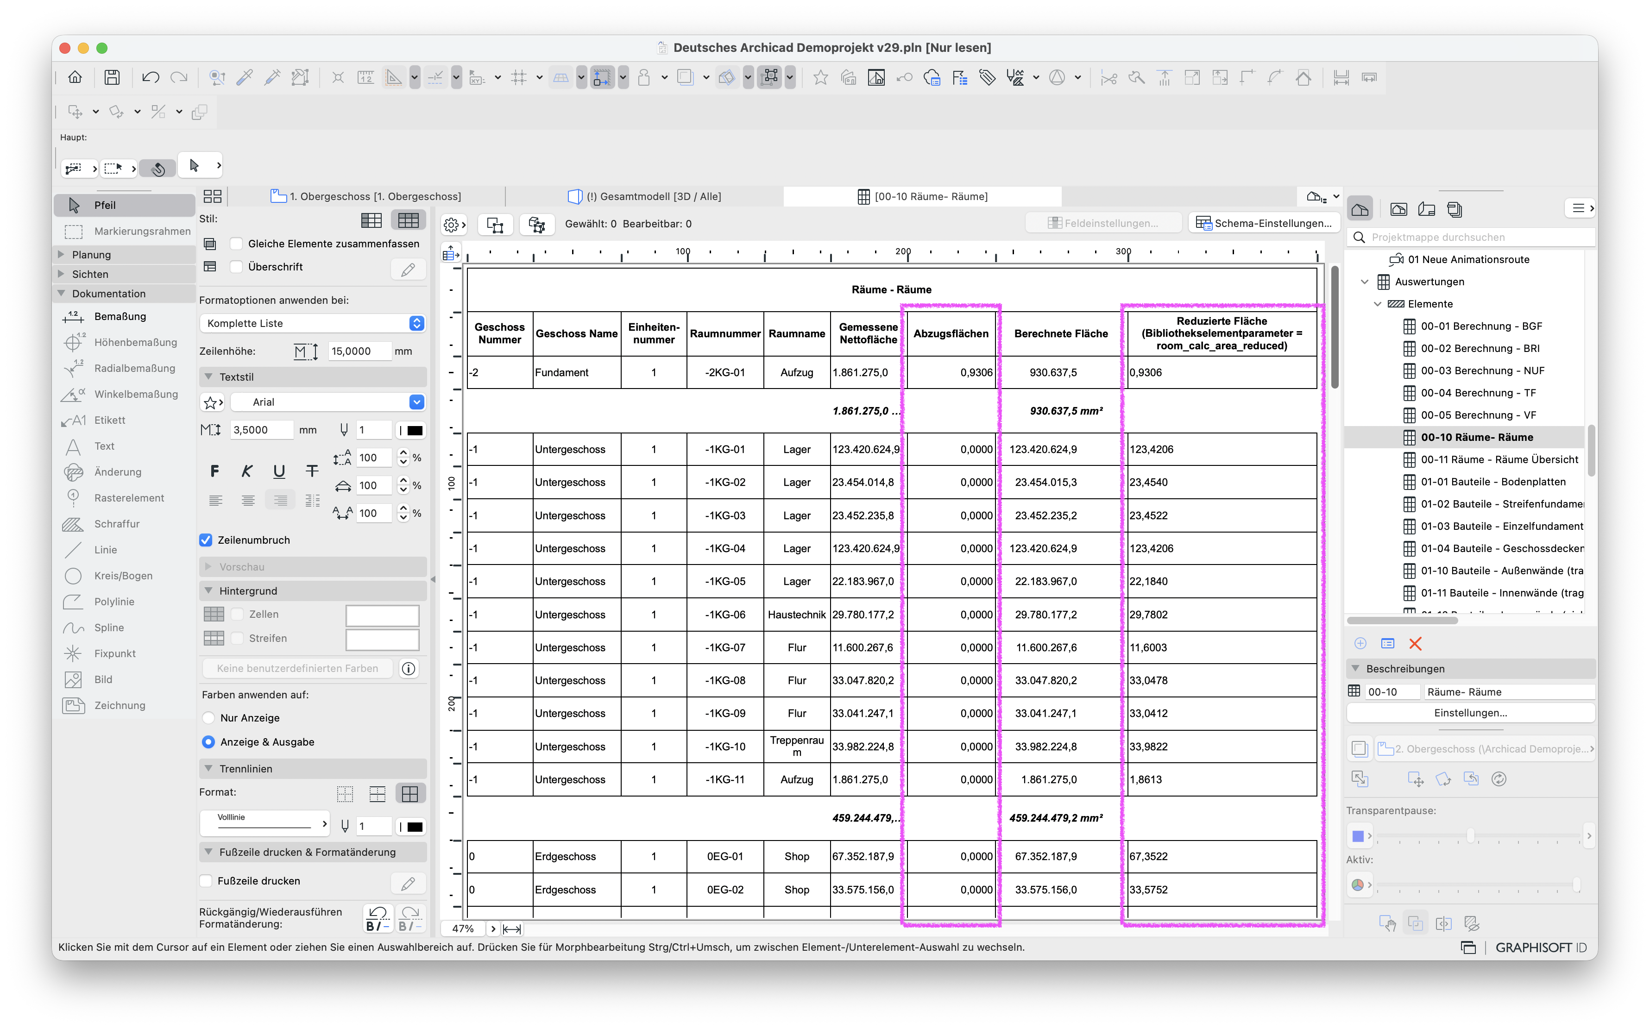Screen dimensions: 1650x1029
Task: Select the Schraffur fill tool
Action: click(x=117, y=524)
